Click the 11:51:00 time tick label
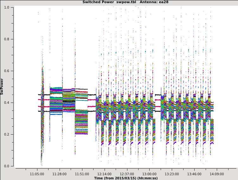 [82, 174]
